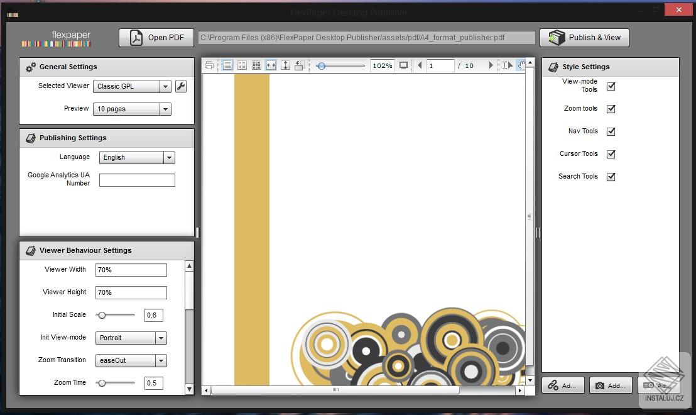Screen dimensions: 696x415
Task: Click the Open PDF button
Action: point(156,38)
